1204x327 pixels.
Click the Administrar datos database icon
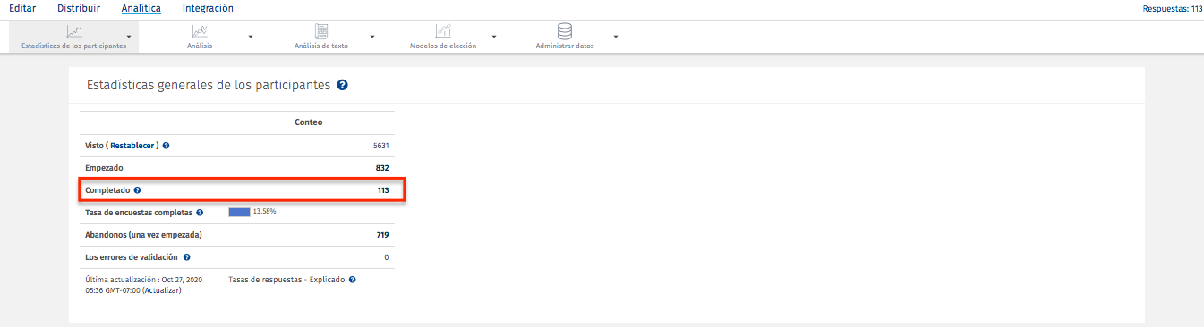565,31
